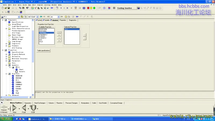Expand the Polymers folder
Screen dimensions: 215x121
[x=6, y=46]
